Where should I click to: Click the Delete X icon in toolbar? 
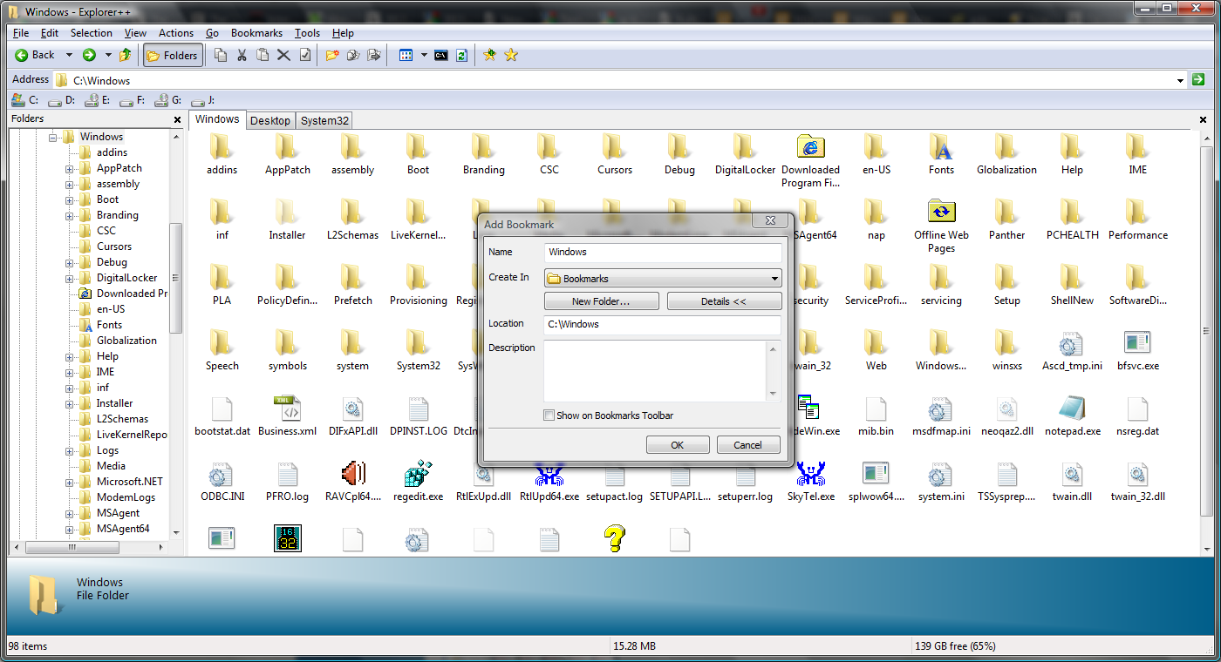pos(283,55)
